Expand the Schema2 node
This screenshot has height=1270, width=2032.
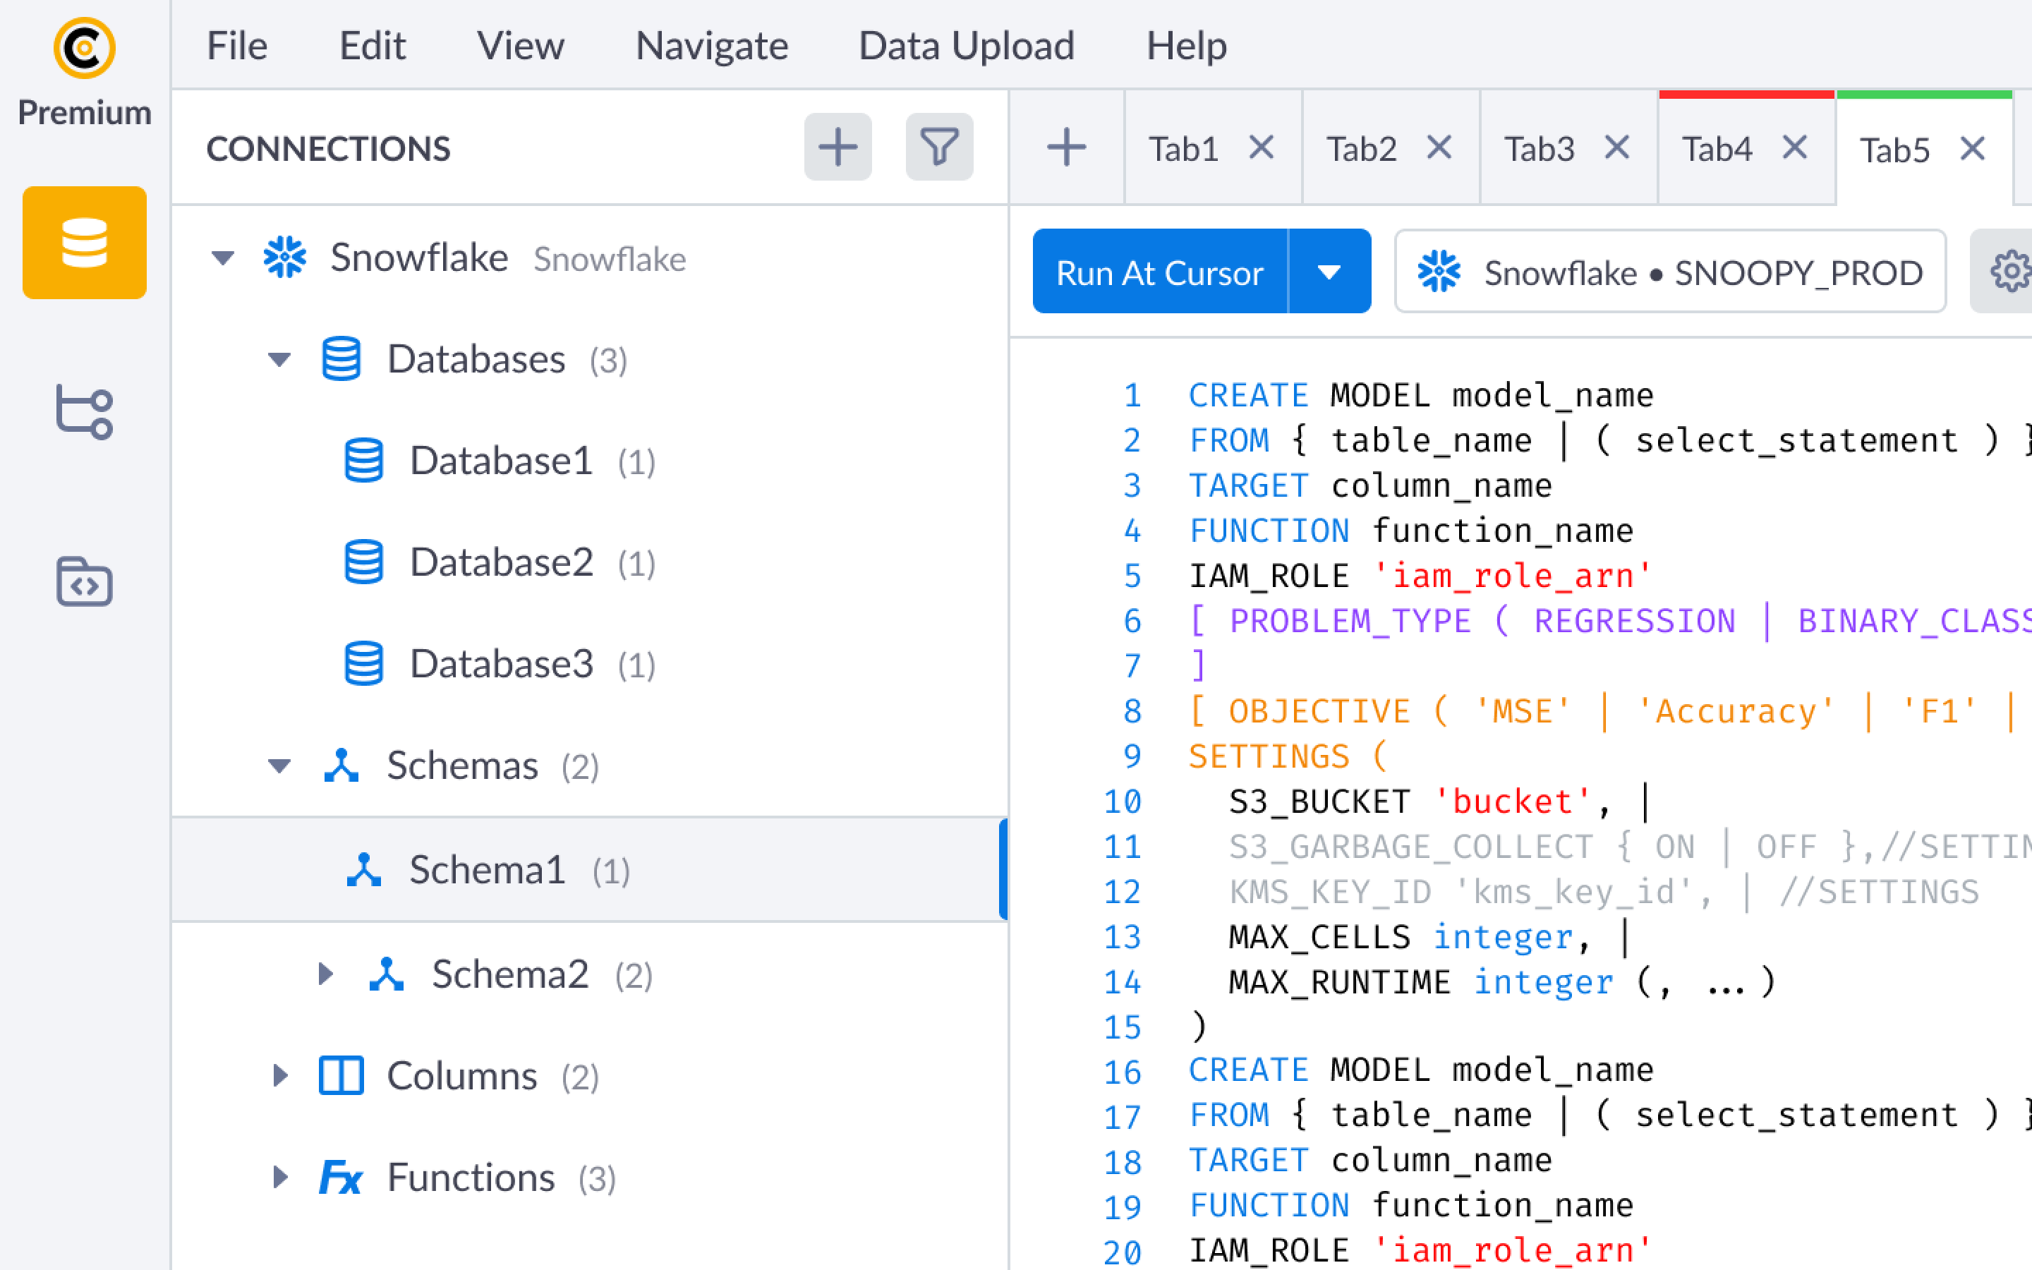coord(326,974)
